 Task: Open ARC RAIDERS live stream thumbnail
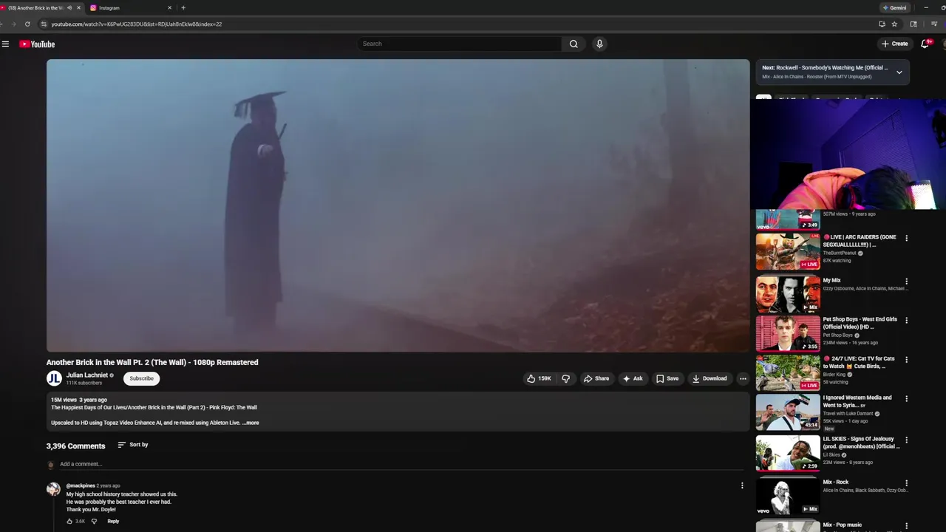(x=788, y=252)
